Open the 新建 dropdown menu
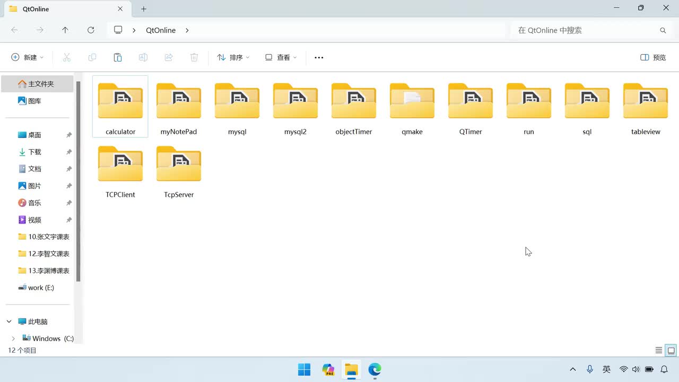Image resolution: width=679 pixels, height=382 pixels. click(x=28, y=57)
